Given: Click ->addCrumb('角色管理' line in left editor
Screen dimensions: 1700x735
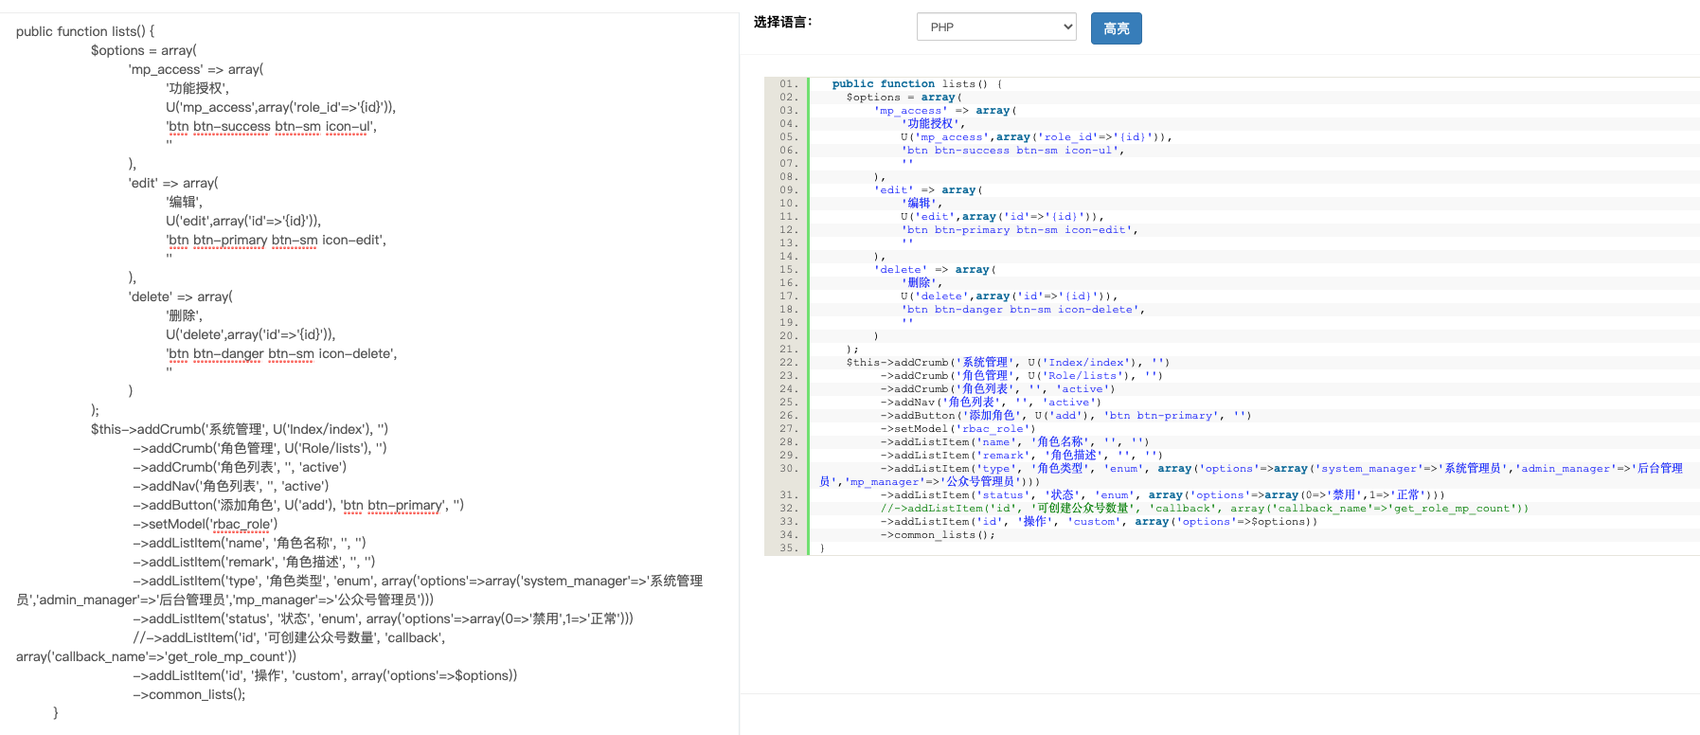Looking at the screenshot, I should tap(260, 448).
